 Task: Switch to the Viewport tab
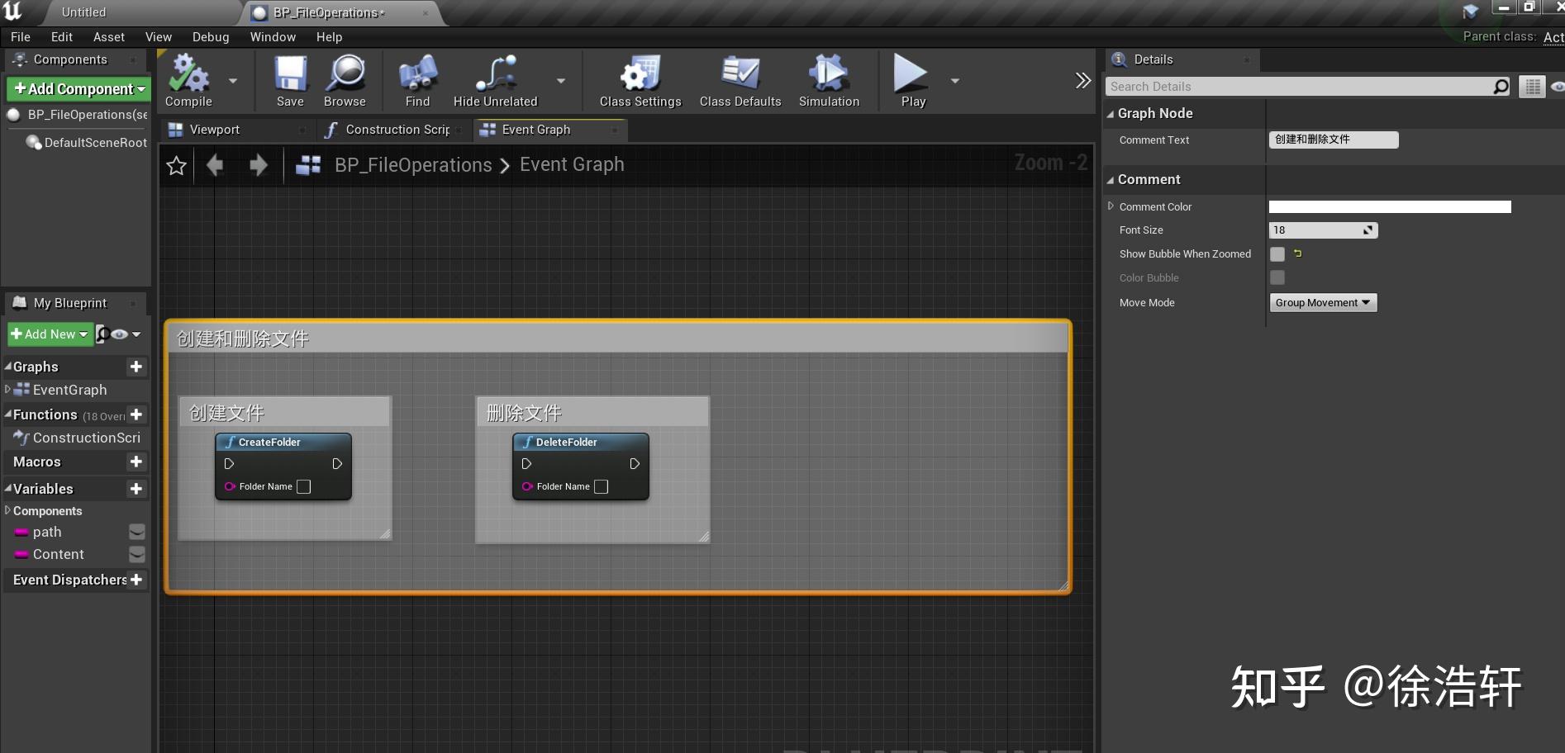(214, 130)
